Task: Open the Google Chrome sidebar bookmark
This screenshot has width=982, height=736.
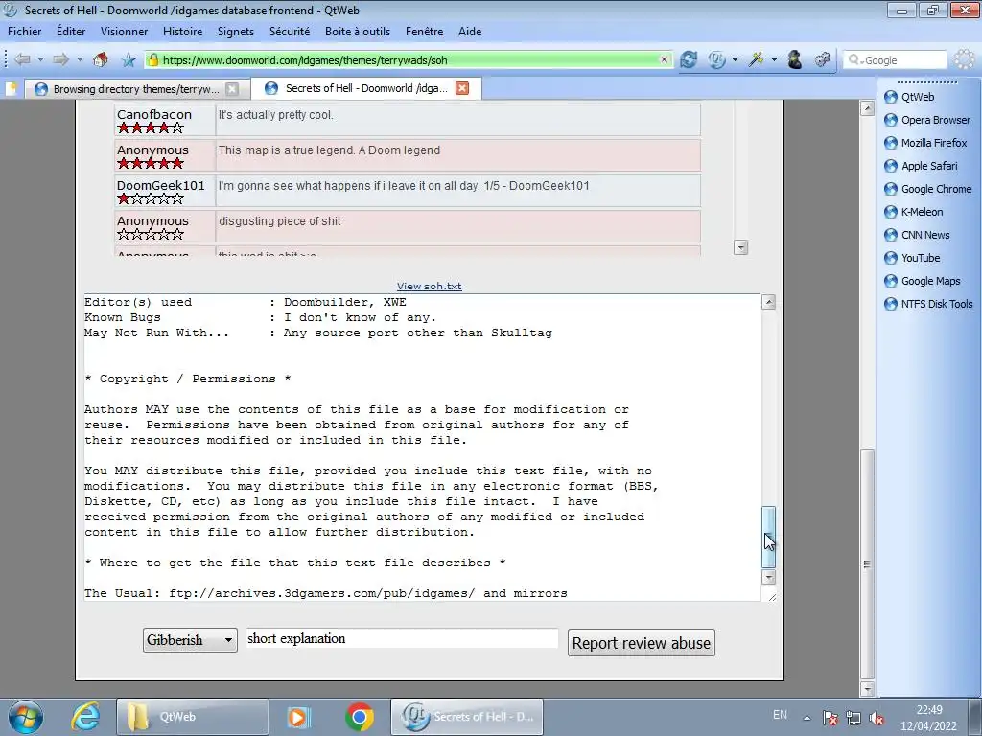Action: (x=927, y=189)
